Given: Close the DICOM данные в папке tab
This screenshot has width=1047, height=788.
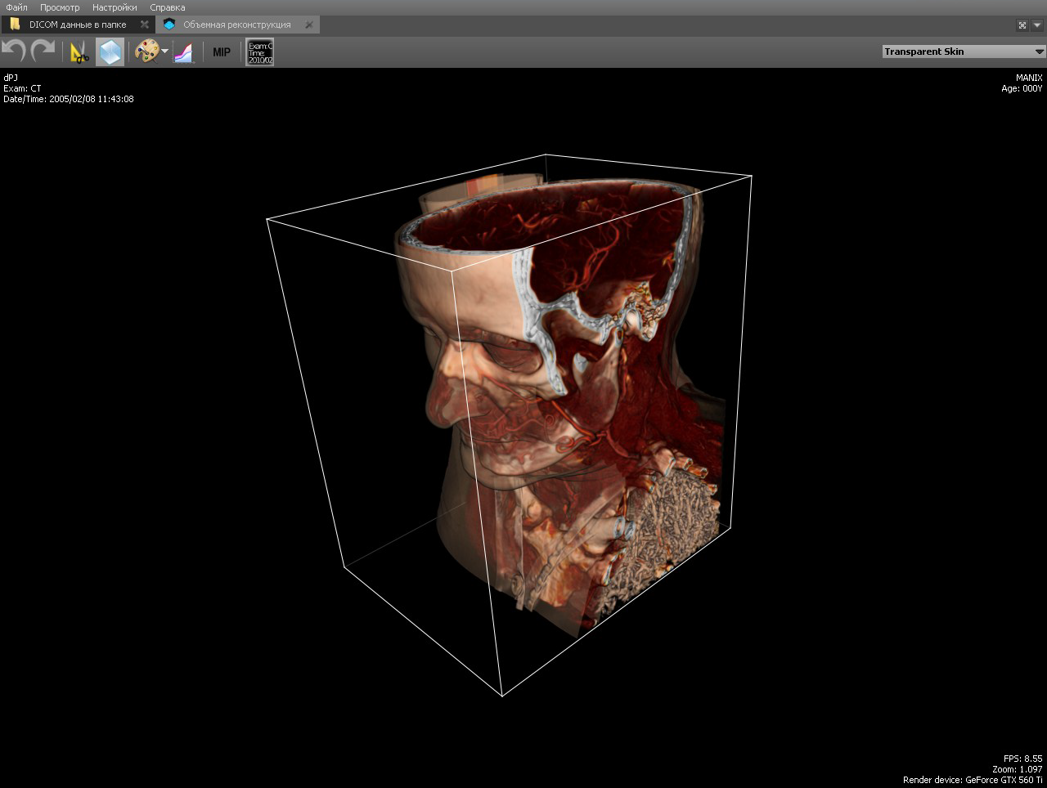Looking at the screenshot, I should pos(145,25).
